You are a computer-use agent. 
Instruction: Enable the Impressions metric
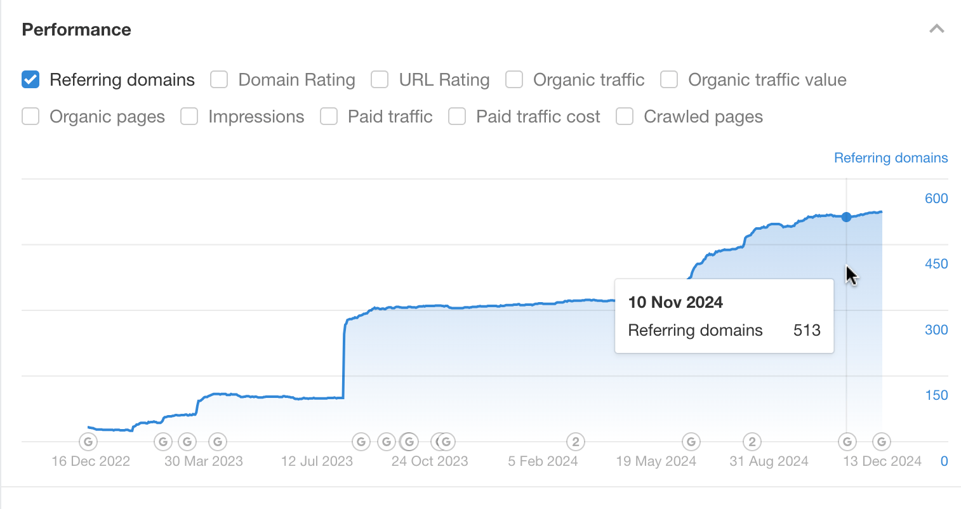[x=189, y=116]
